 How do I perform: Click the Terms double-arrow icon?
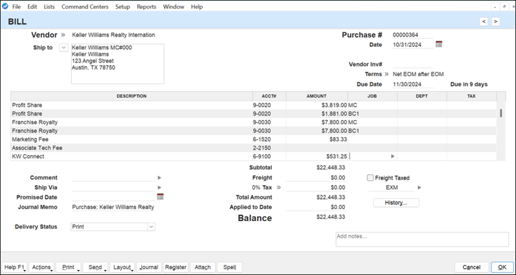click(x=387, y=74)
